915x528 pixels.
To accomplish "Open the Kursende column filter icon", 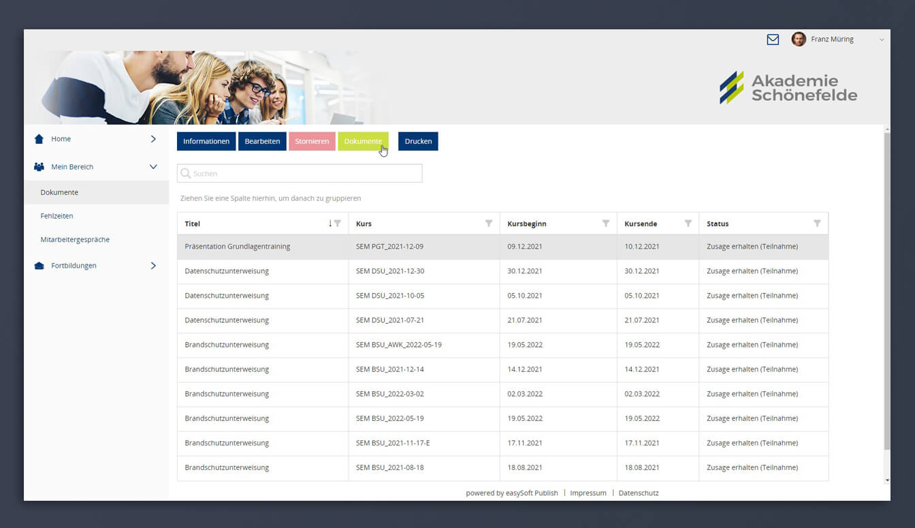I will coord(688,223).
